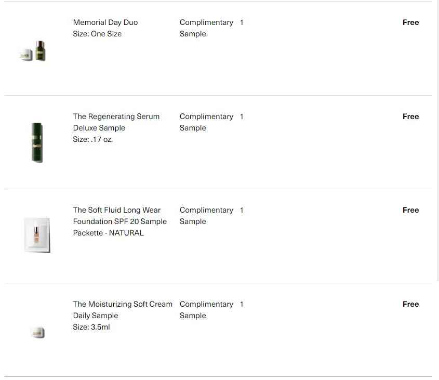Click the Size: 3.5ml label

pyautogui.click(x=91, y=327)
